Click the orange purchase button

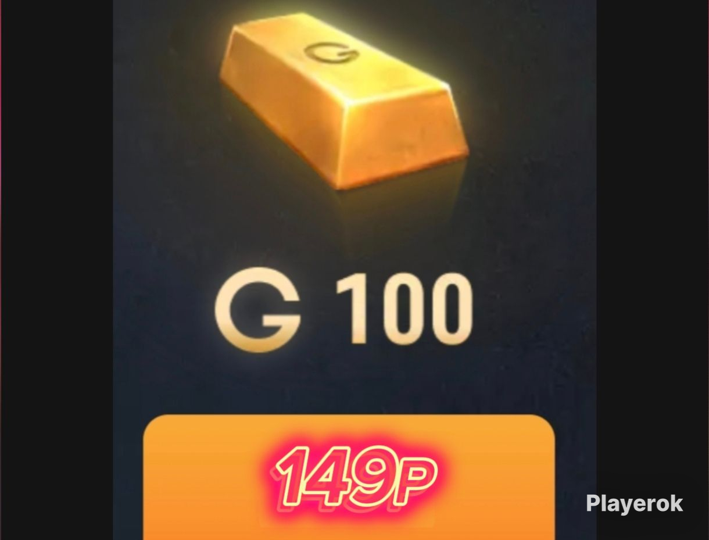point(349,477)
